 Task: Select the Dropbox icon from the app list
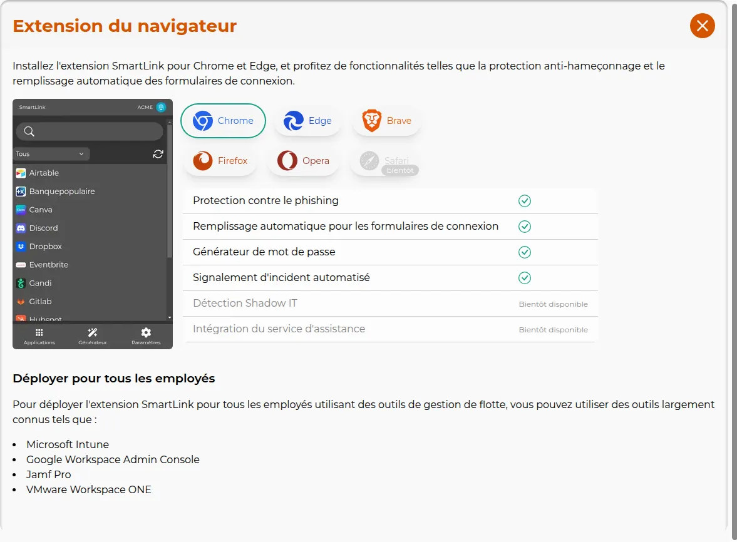tap(21, 246)
